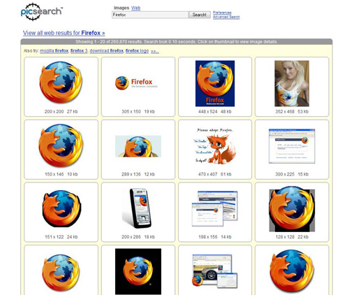Click the '151 x 122 24 kb' caption
Image resolution: width=356 pixels, height=295 pixels.
coord(61,237)
